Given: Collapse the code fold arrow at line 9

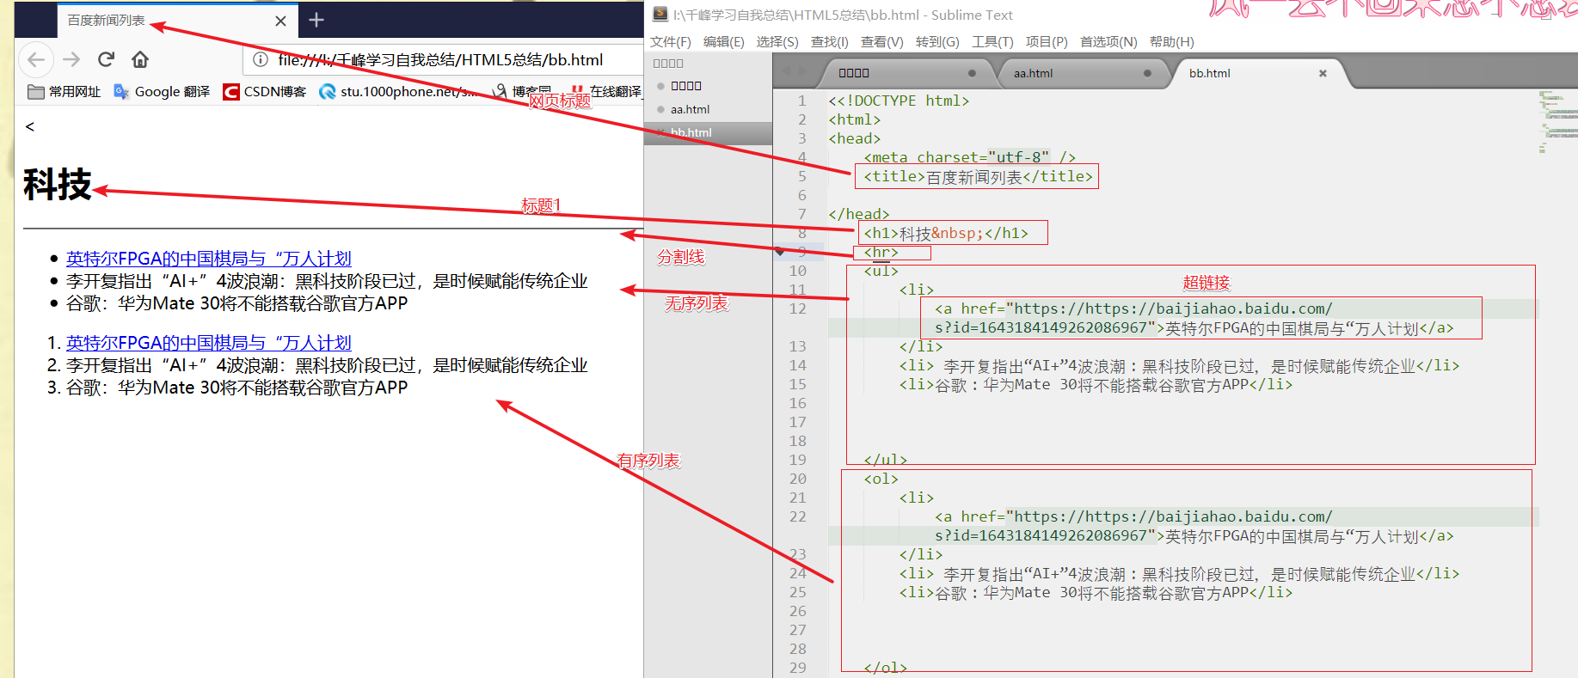Looking at the screenshot, I should [780, 252].
